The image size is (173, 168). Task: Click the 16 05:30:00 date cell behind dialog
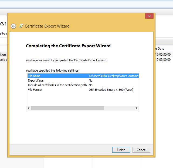(163, 54)
